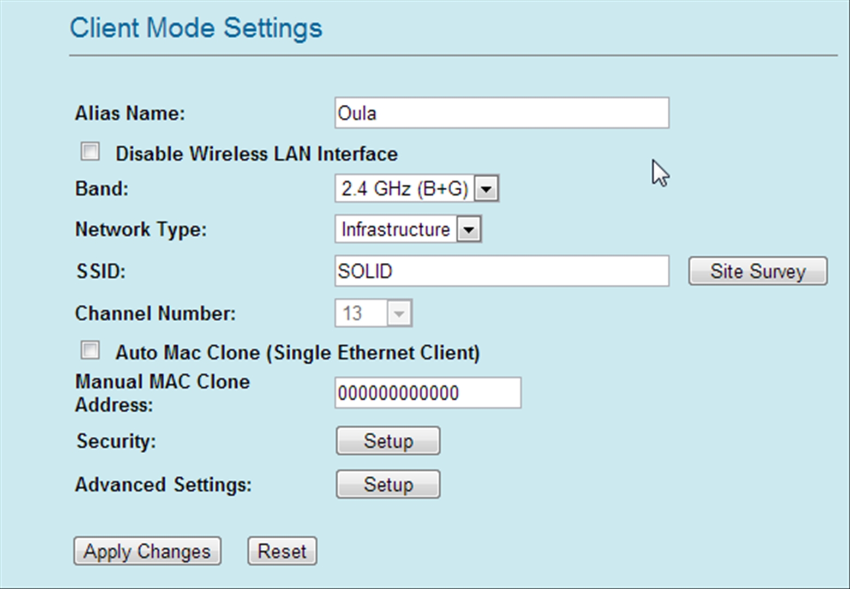The width and height of the screenshot is (850, 589).
Task: Click the Network Type label
Action: click(141, 230)
